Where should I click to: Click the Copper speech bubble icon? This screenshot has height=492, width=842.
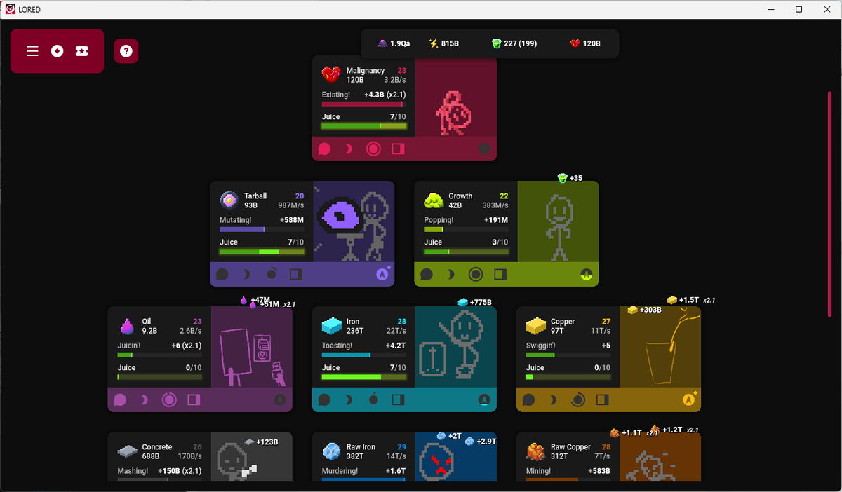pyautogui.click(x=528, y=399)
